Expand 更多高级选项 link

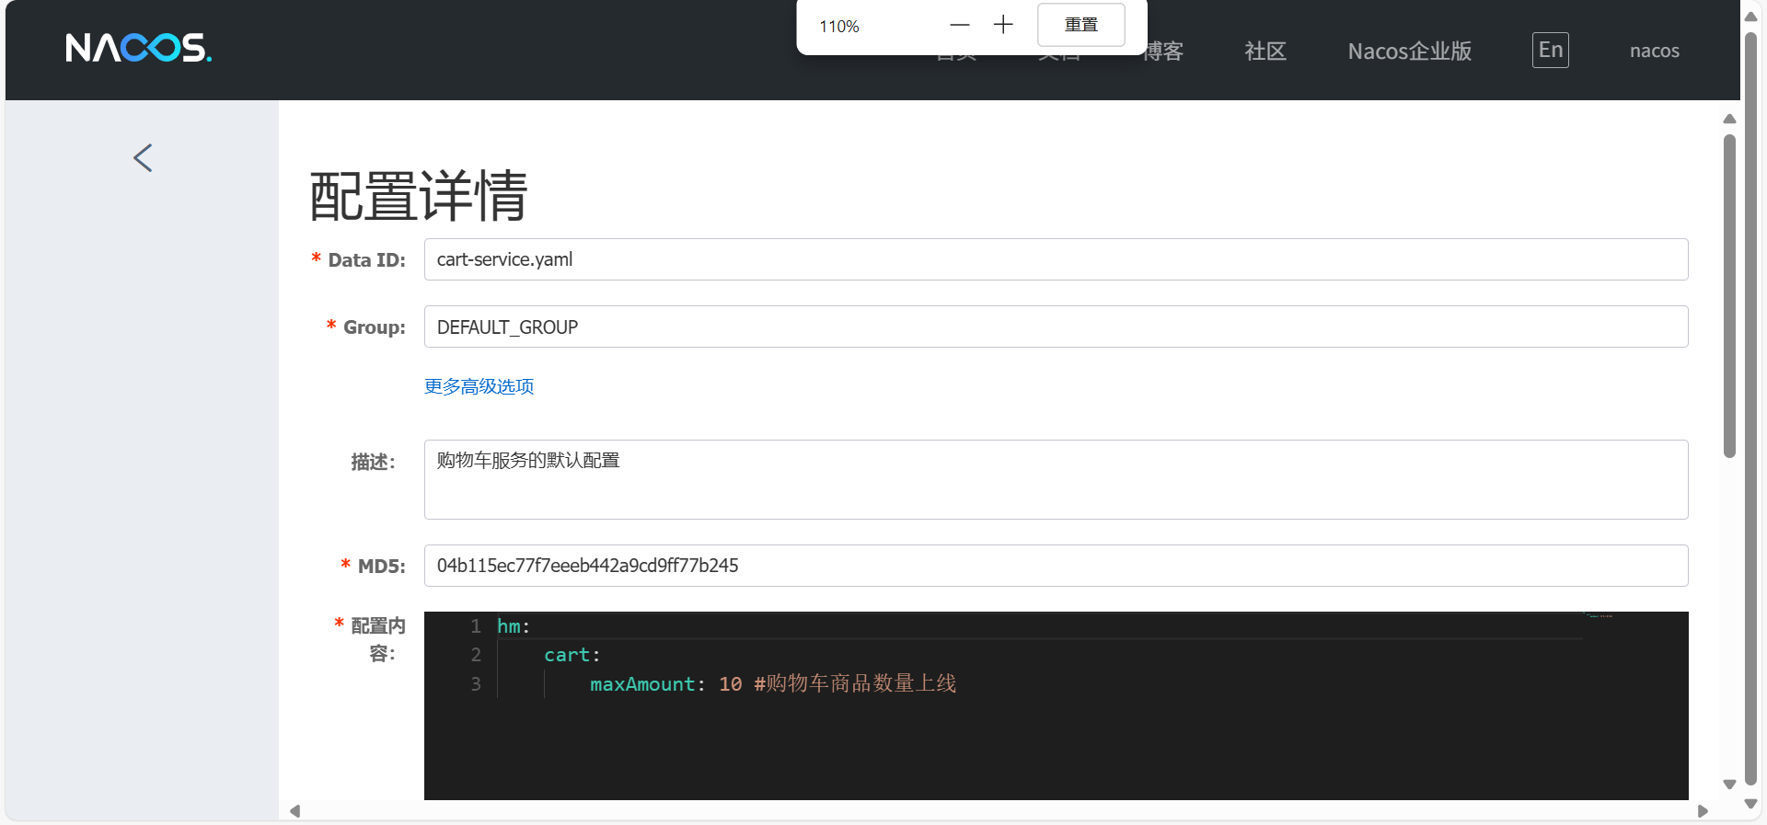tap(479, 386)
